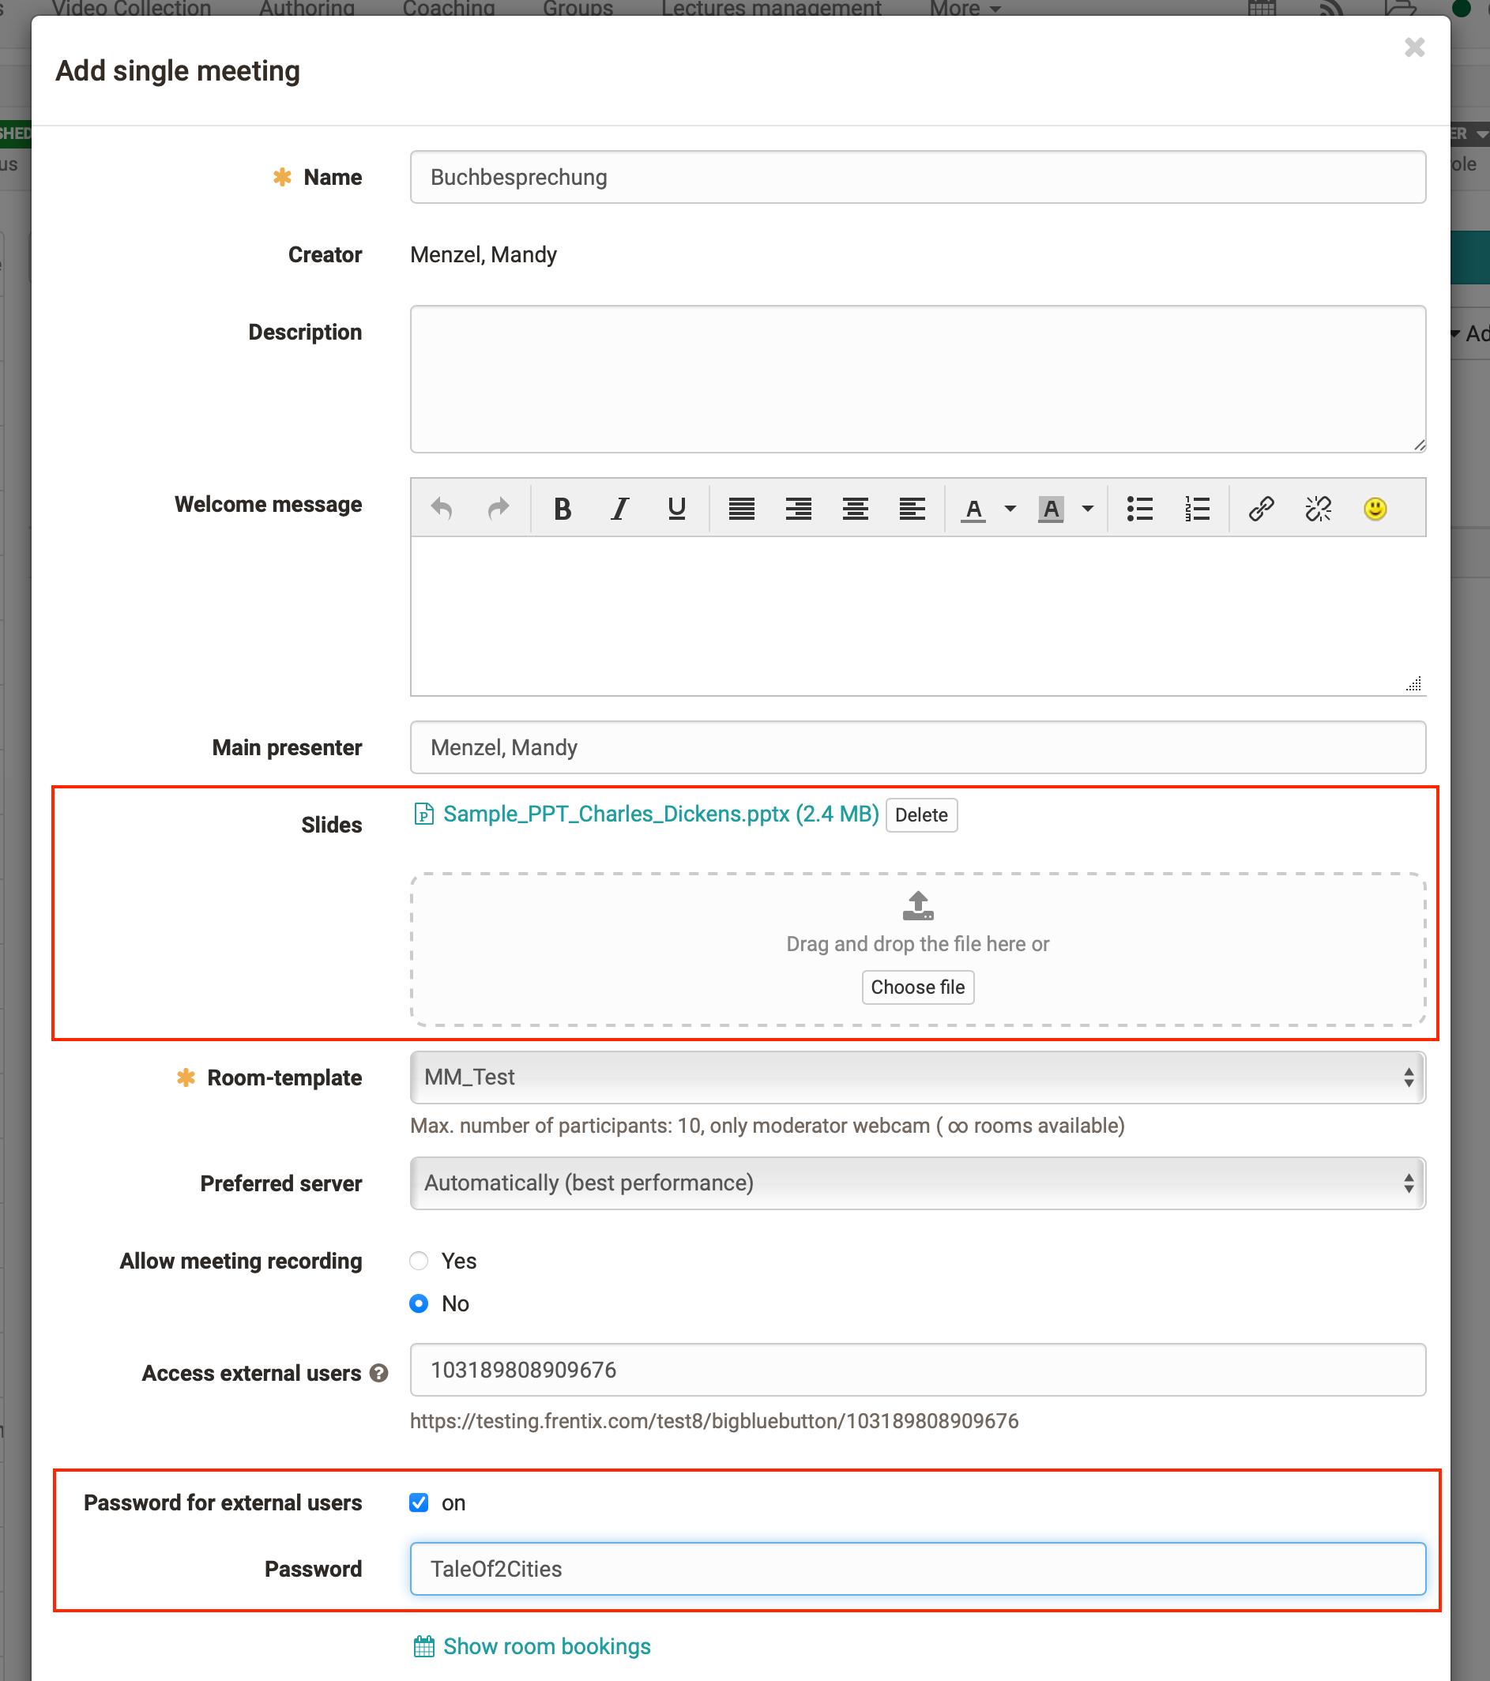Insert a numbered list
The image size is (1490, 1681).
(1196, 509)
